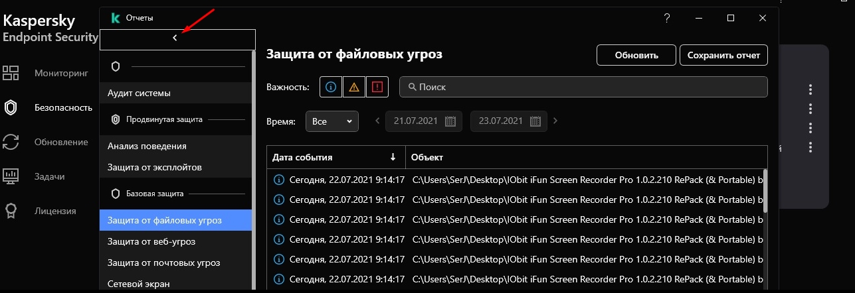The width and height of the screenshot is (855, 293).
Task: Click the Задачи monitor icon
Action: pos(11,176)
